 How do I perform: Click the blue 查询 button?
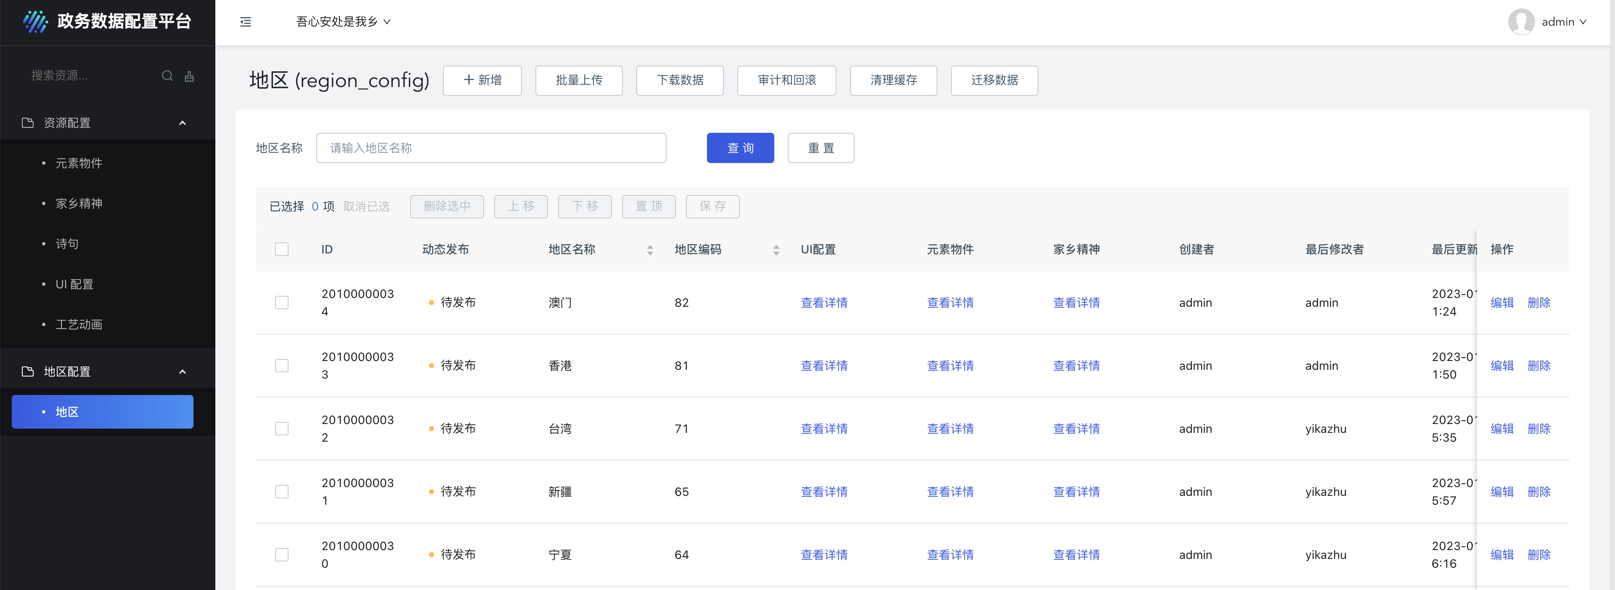(740, 148)
